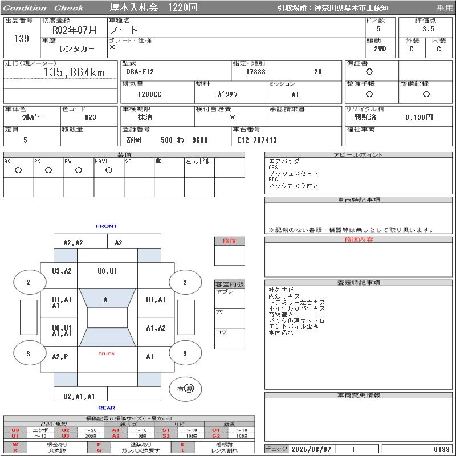Viewport: 456px width, 456px height.
Task: Click classification number 26
Action: click(318, 72)
